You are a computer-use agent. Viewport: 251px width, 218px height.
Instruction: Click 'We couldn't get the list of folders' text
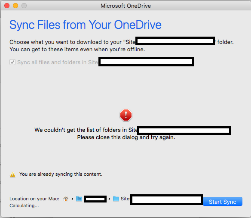pos(86,130)
